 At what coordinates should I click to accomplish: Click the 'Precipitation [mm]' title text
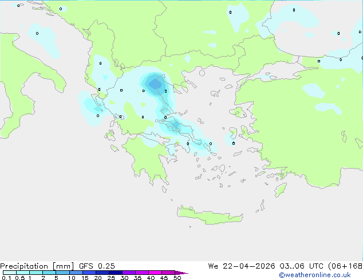pos(37,266)
